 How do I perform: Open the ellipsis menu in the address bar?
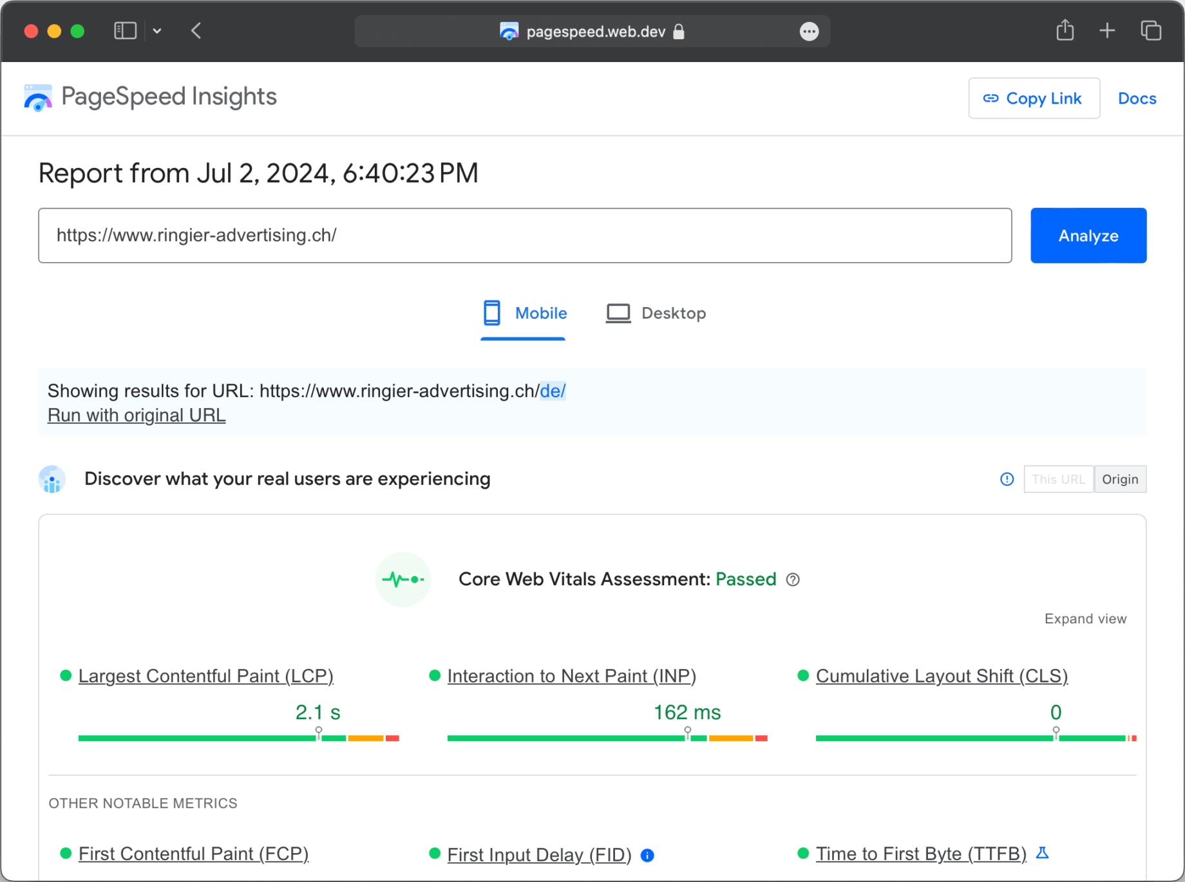(x=809, y=31)
